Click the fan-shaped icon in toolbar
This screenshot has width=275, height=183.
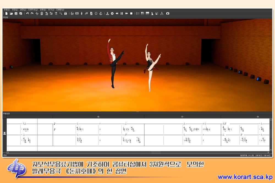click(86, 13)
